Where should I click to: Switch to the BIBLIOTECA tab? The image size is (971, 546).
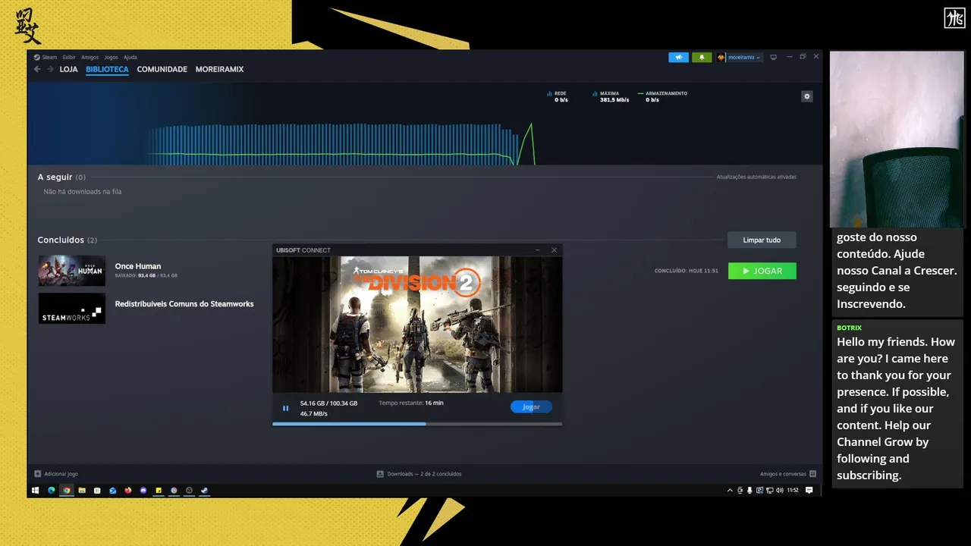(107, 69)
